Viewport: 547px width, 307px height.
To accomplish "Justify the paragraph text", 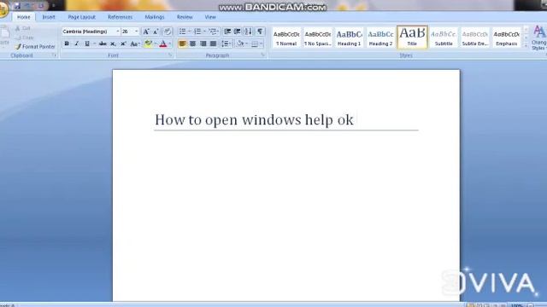I will (x=213, y=43).
